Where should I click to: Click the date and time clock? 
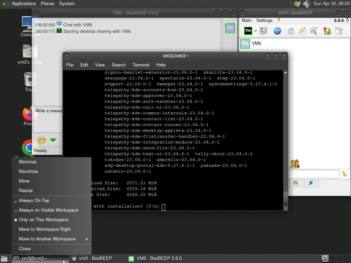pos(331,3)
